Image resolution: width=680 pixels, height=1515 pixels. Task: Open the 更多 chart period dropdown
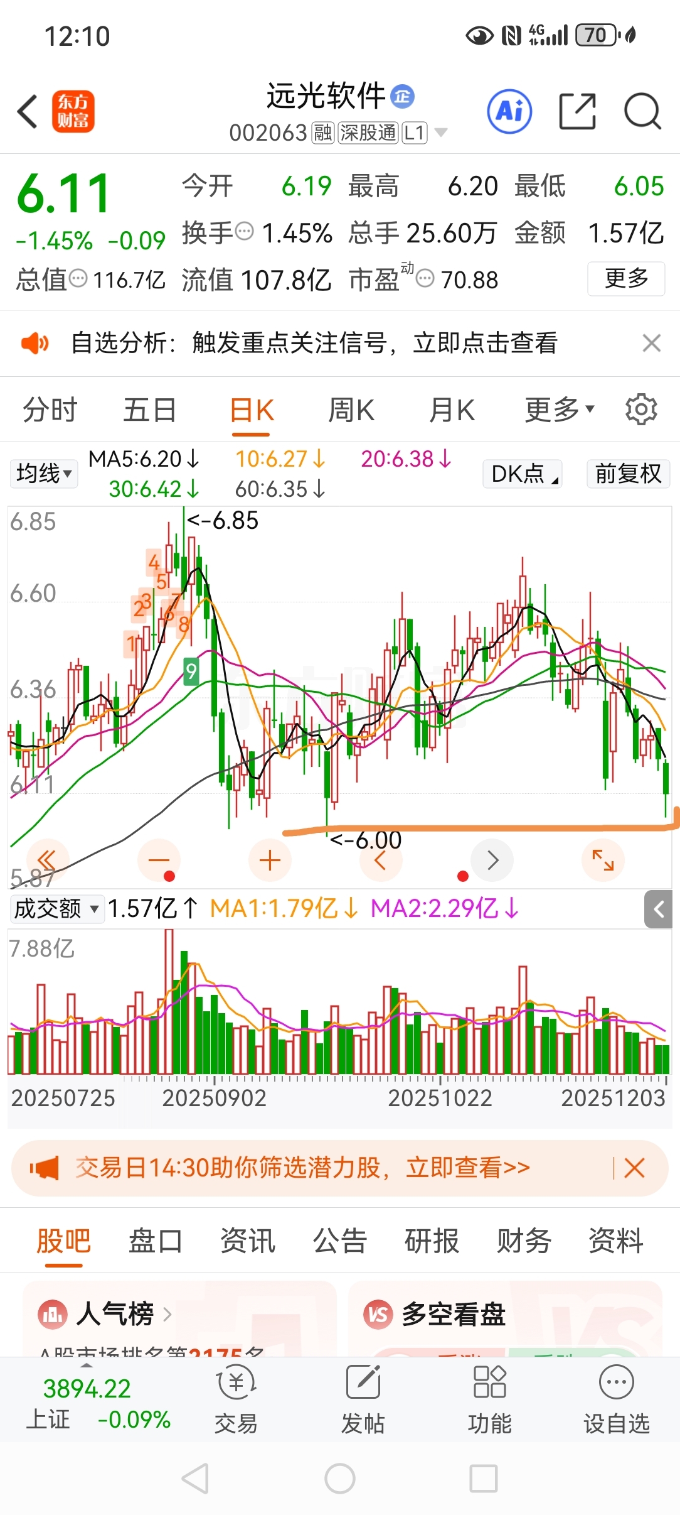click(x=560, y=410)
